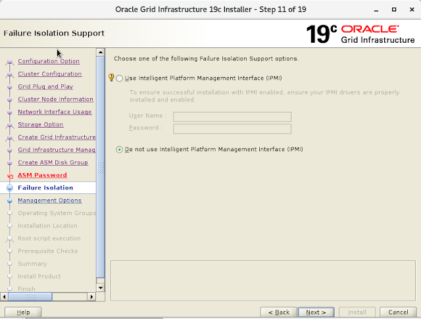Click the Configuration Option step marker icon

tap(10, 62)
